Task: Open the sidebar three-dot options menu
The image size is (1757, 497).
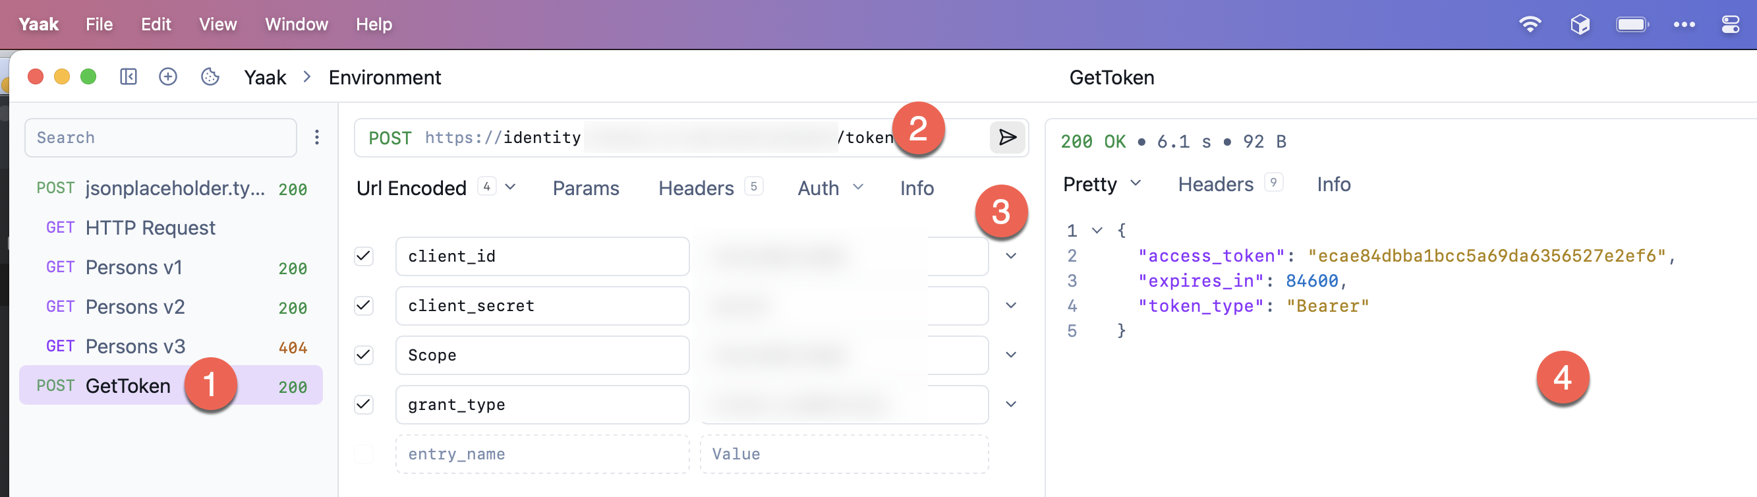Action: [x=316, y=138]
